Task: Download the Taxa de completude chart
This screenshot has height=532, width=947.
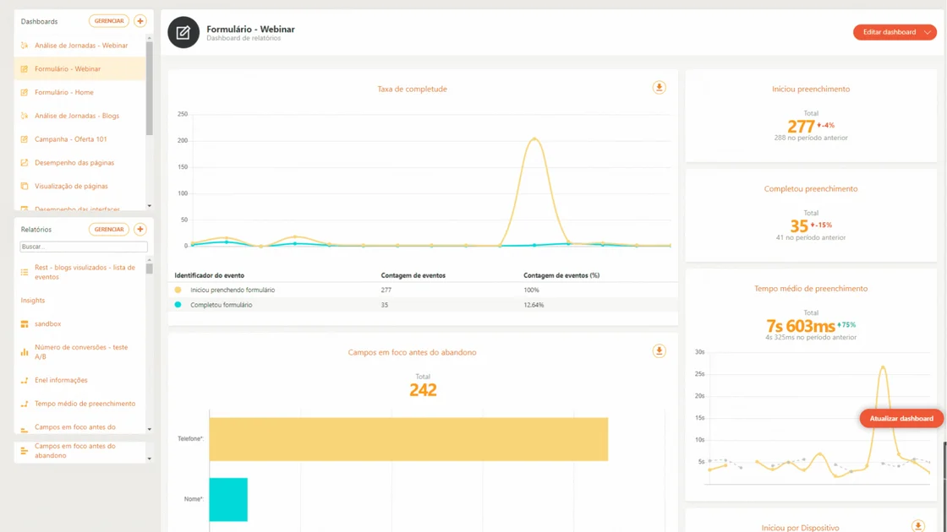Action: pos(659,88)
